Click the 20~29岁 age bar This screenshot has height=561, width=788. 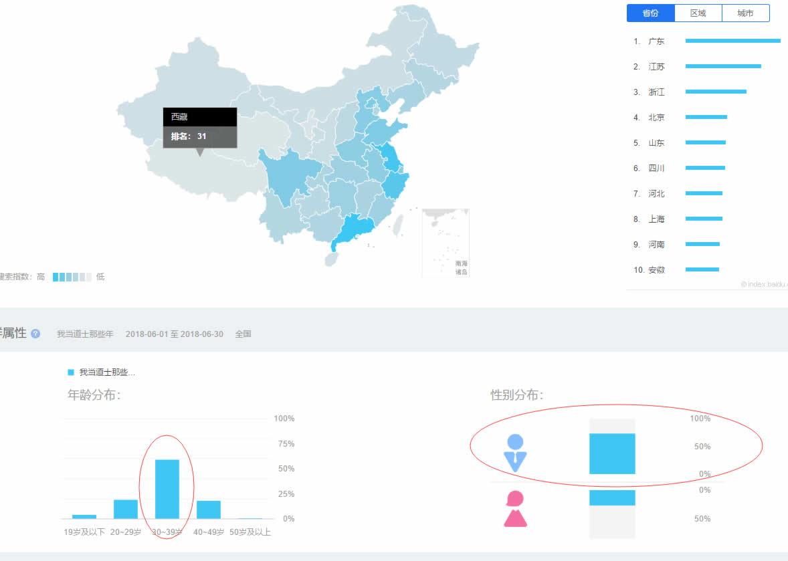tap(126, 509)
